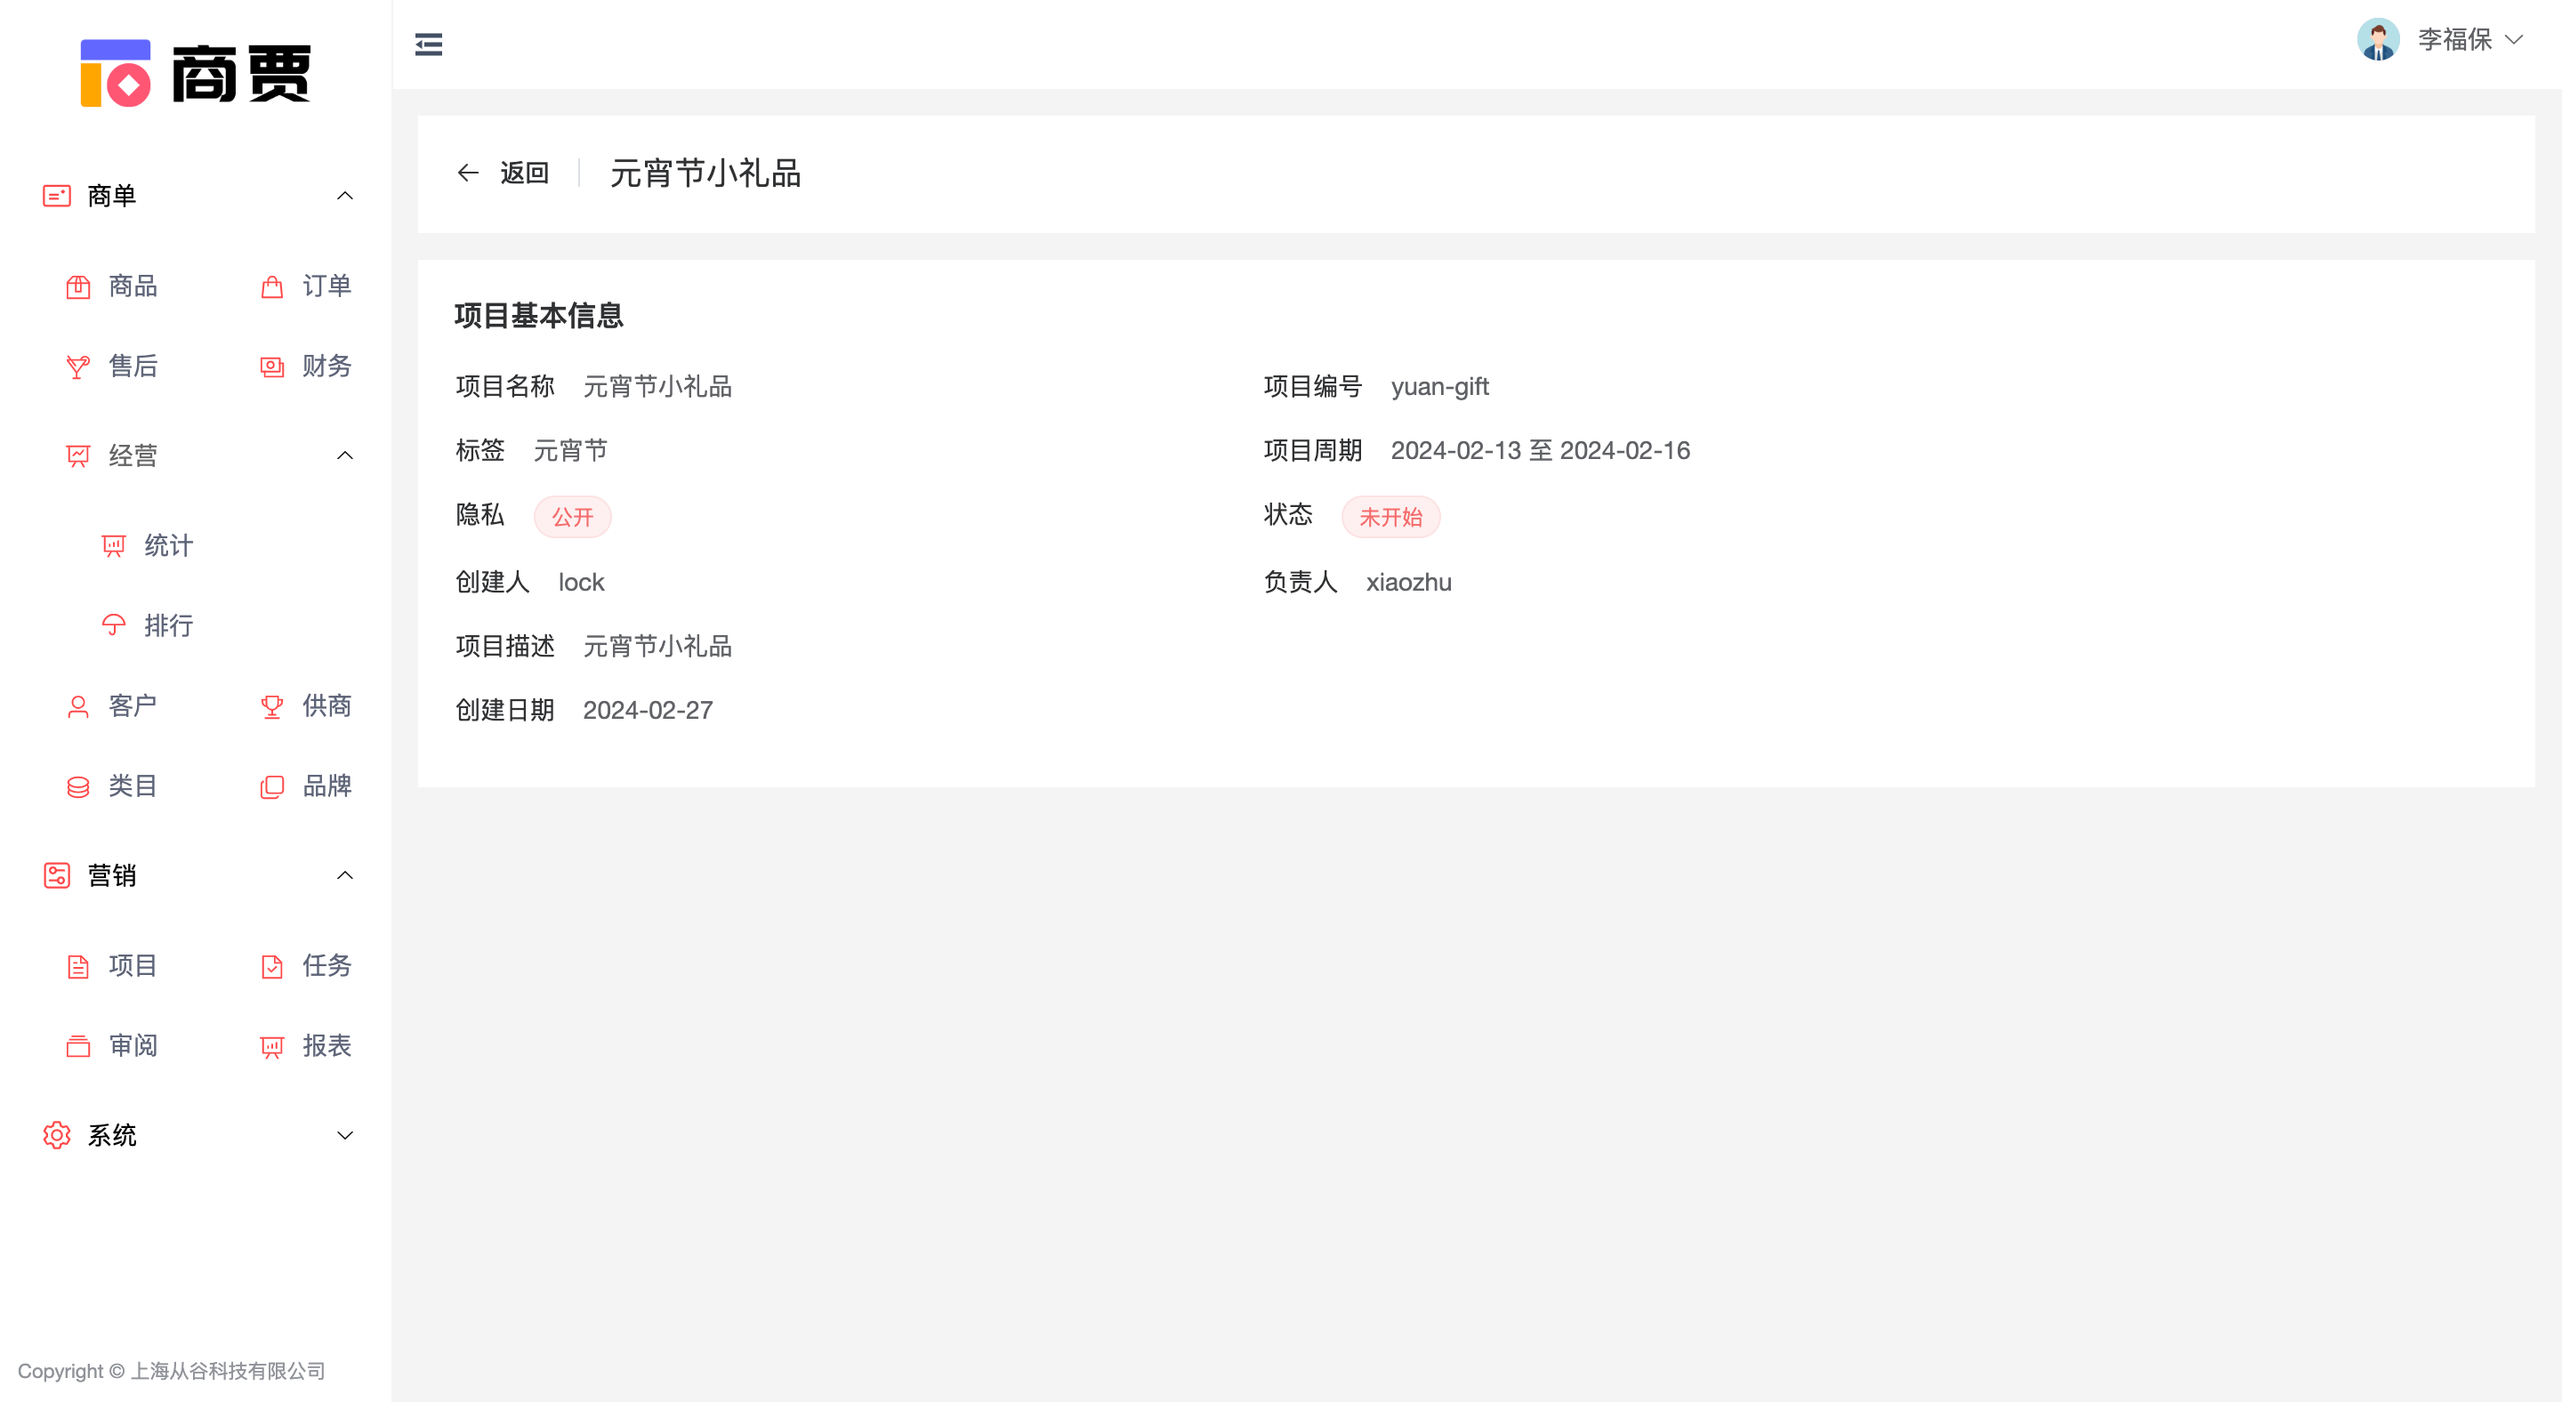Open the 排行 menu item

[167, 625]
